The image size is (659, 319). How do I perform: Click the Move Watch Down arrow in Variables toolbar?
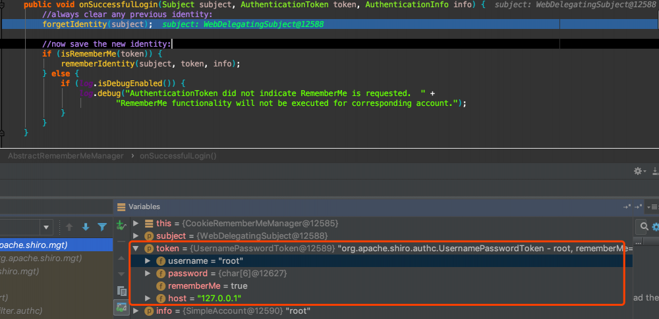(121, 274)
